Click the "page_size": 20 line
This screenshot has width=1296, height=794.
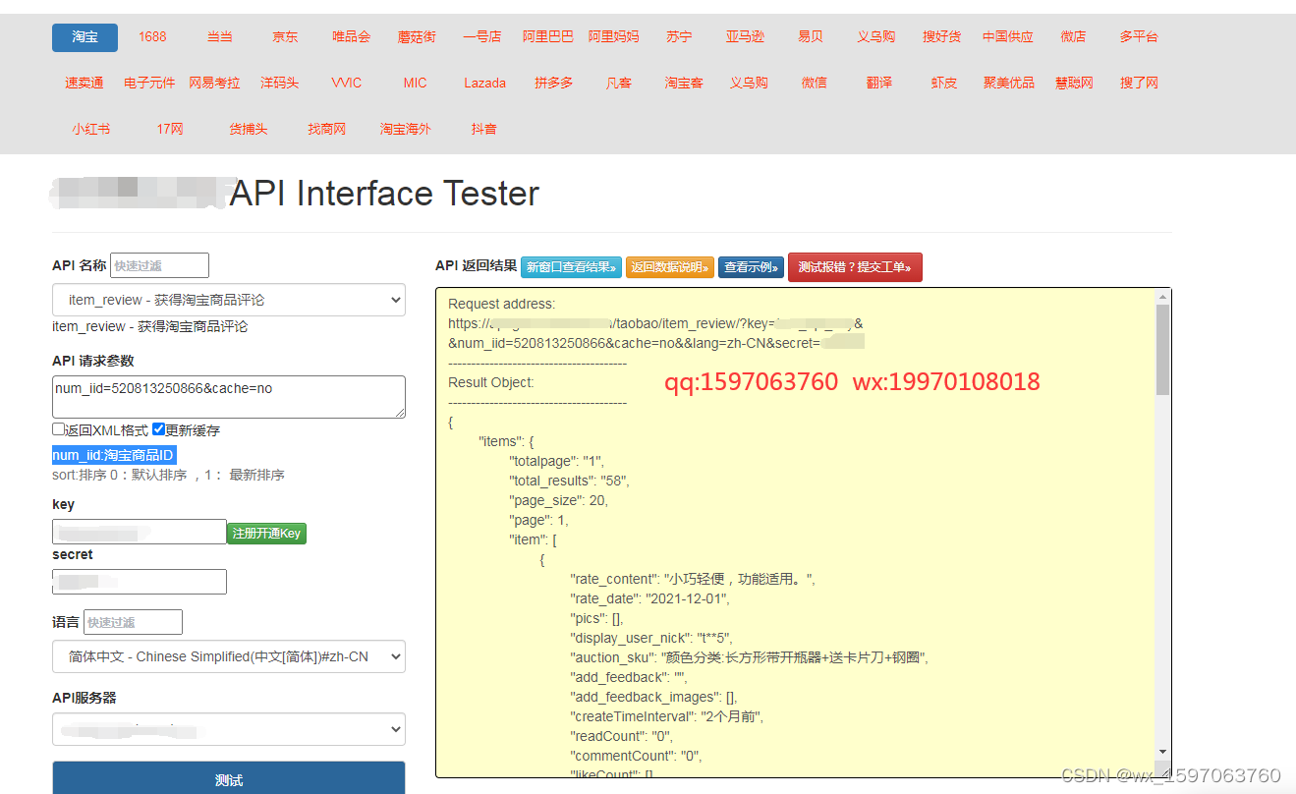point(558,500)
